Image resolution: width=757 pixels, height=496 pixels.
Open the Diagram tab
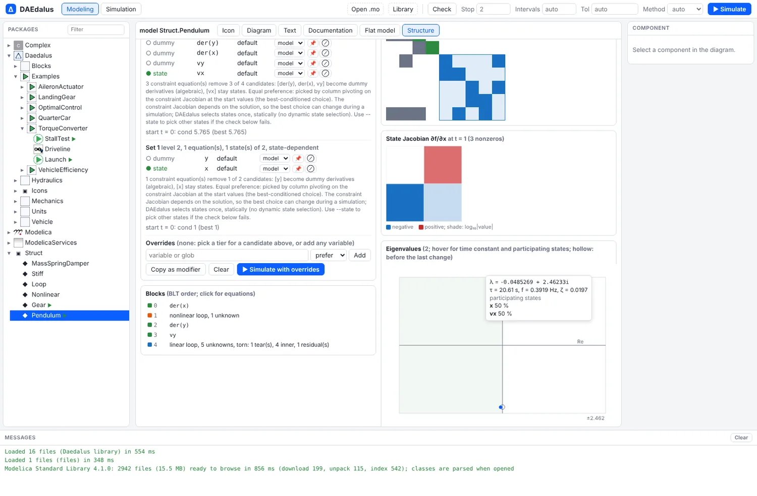(259, 30)
